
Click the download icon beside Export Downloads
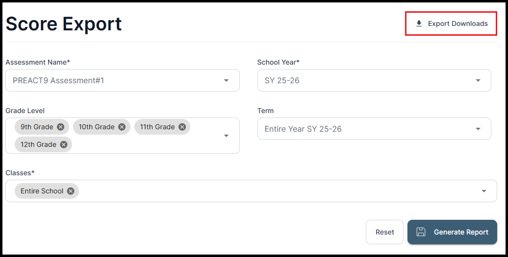pos(419,23)
